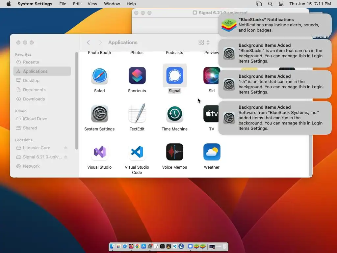Open the Apple menu
The image size is (337, 253).
(9, 4)
